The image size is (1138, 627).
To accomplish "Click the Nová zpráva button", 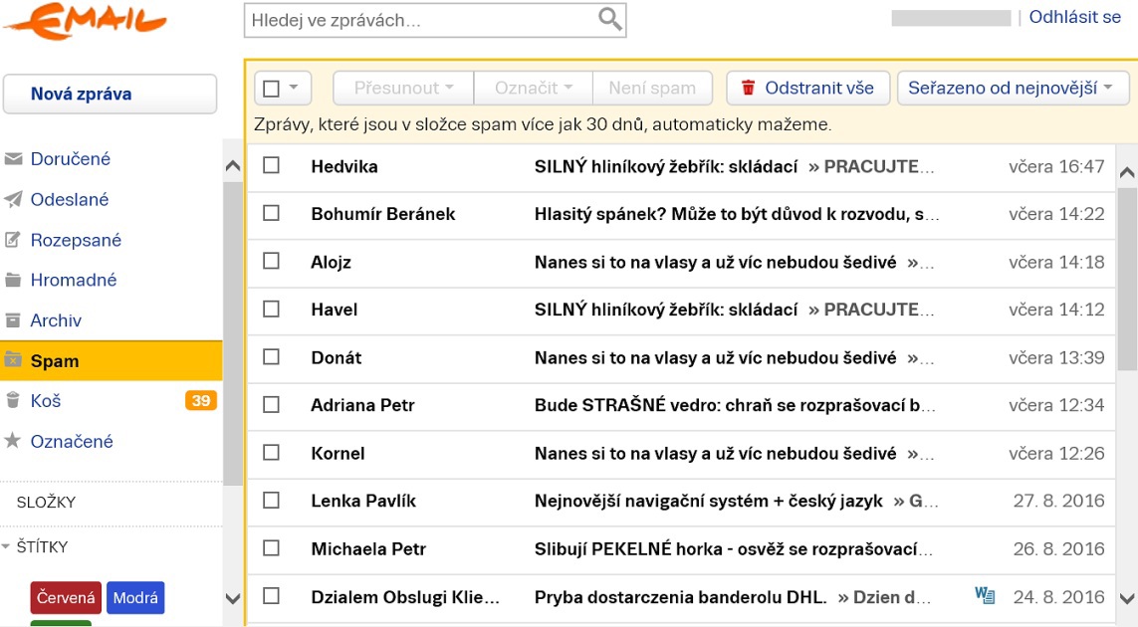I will tap(110, 95).
